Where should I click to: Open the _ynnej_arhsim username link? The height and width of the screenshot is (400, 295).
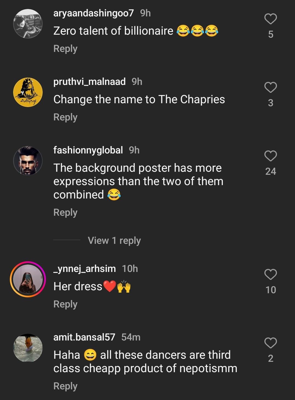tap(84, 269)
